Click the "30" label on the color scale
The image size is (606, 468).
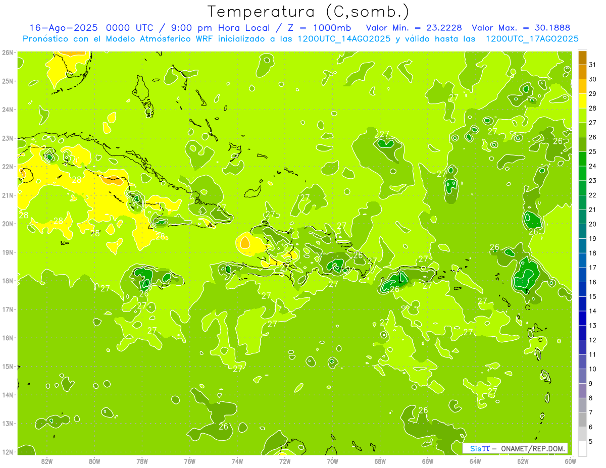(593, 79)
